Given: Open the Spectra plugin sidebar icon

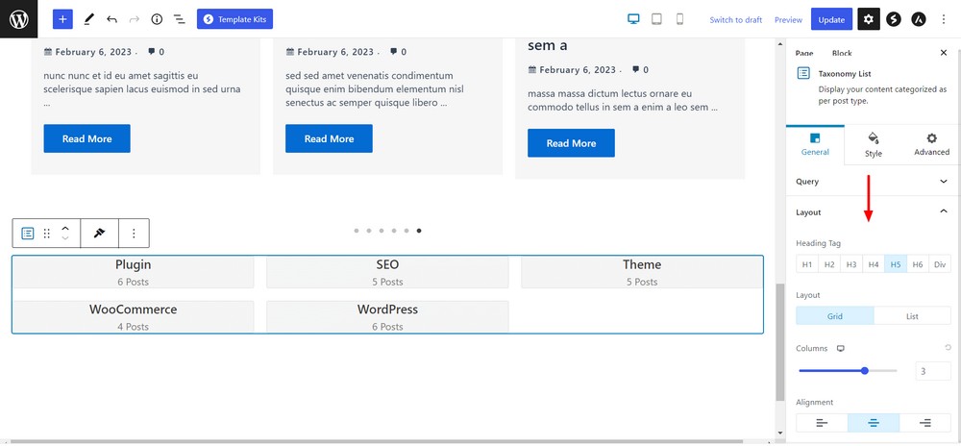Looking at the screenshot, I should 894,19.
